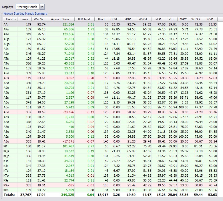Click the VPIP column header
223x201 pixels.
click(128, 19)
